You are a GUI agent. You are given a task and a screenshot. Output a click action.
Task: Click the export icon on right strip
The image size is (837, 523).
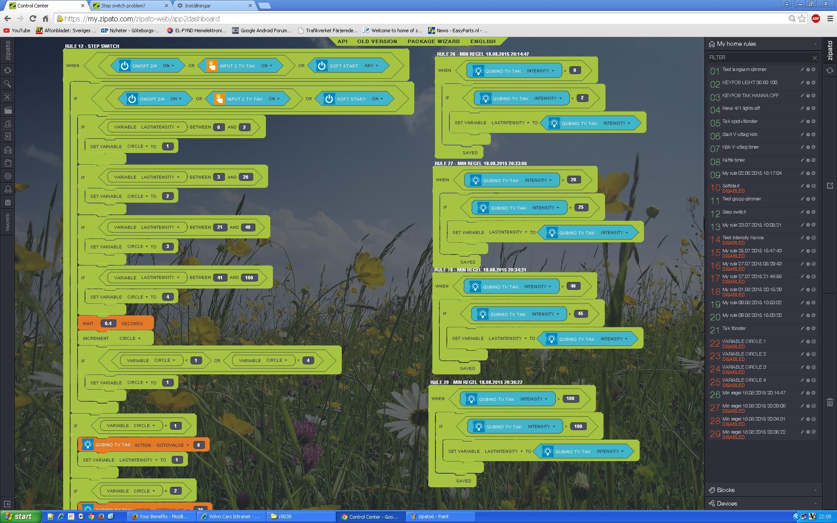click(x=830, y=186)
